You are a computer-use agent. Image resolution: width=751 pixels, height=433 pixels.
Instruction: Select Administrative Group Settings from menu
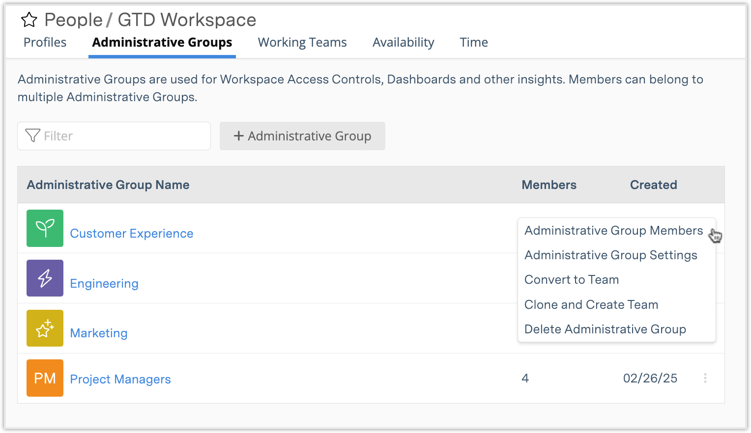tap(610, 255)
